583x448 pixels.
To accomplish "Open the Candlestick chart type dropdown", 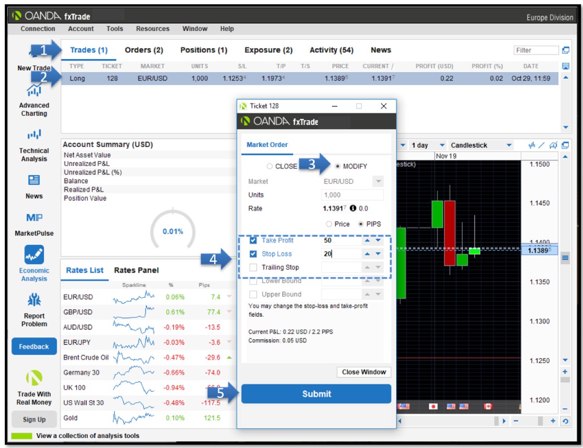I will pos(509,145).
